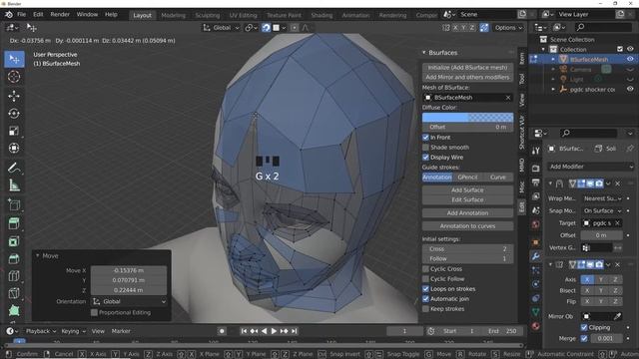Jump to the timeline start frame
The height and width of the screenshot is (359, 639).
coord(244,331)
